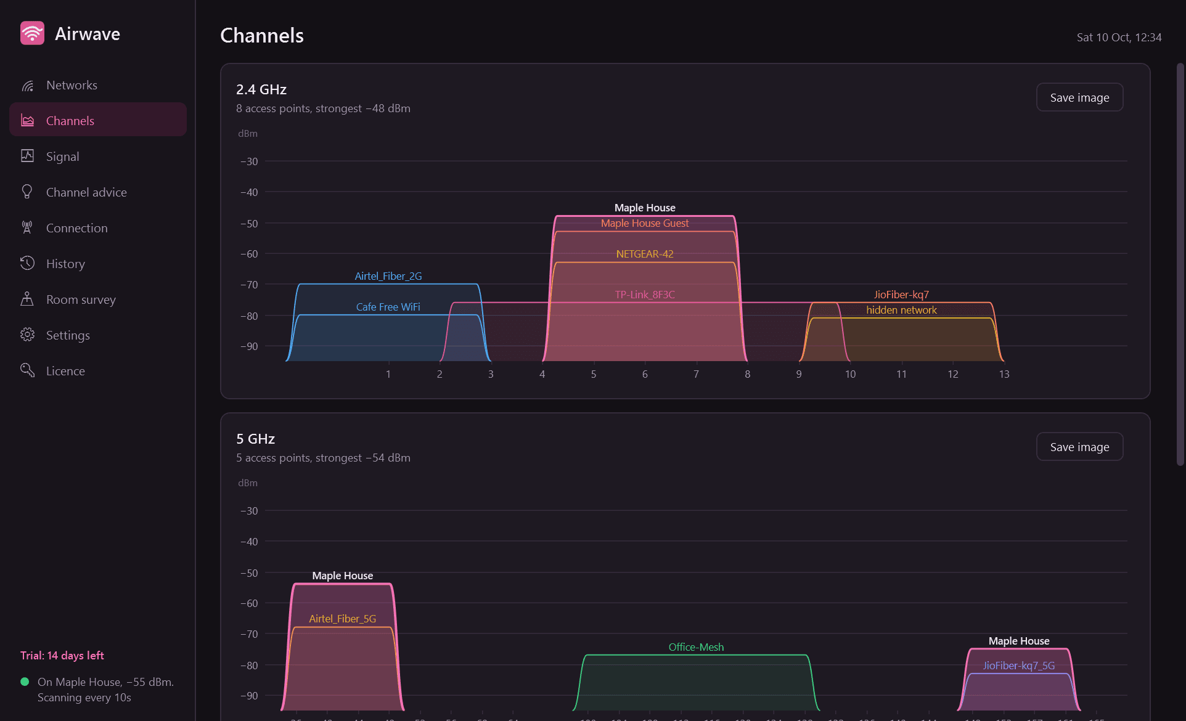This screenshot has height=721, width=1186.
Task: Select Airtel_Fiber_2G label in 2.4 GHz chart
Action: pyautogui.click(x=388, y=276)
